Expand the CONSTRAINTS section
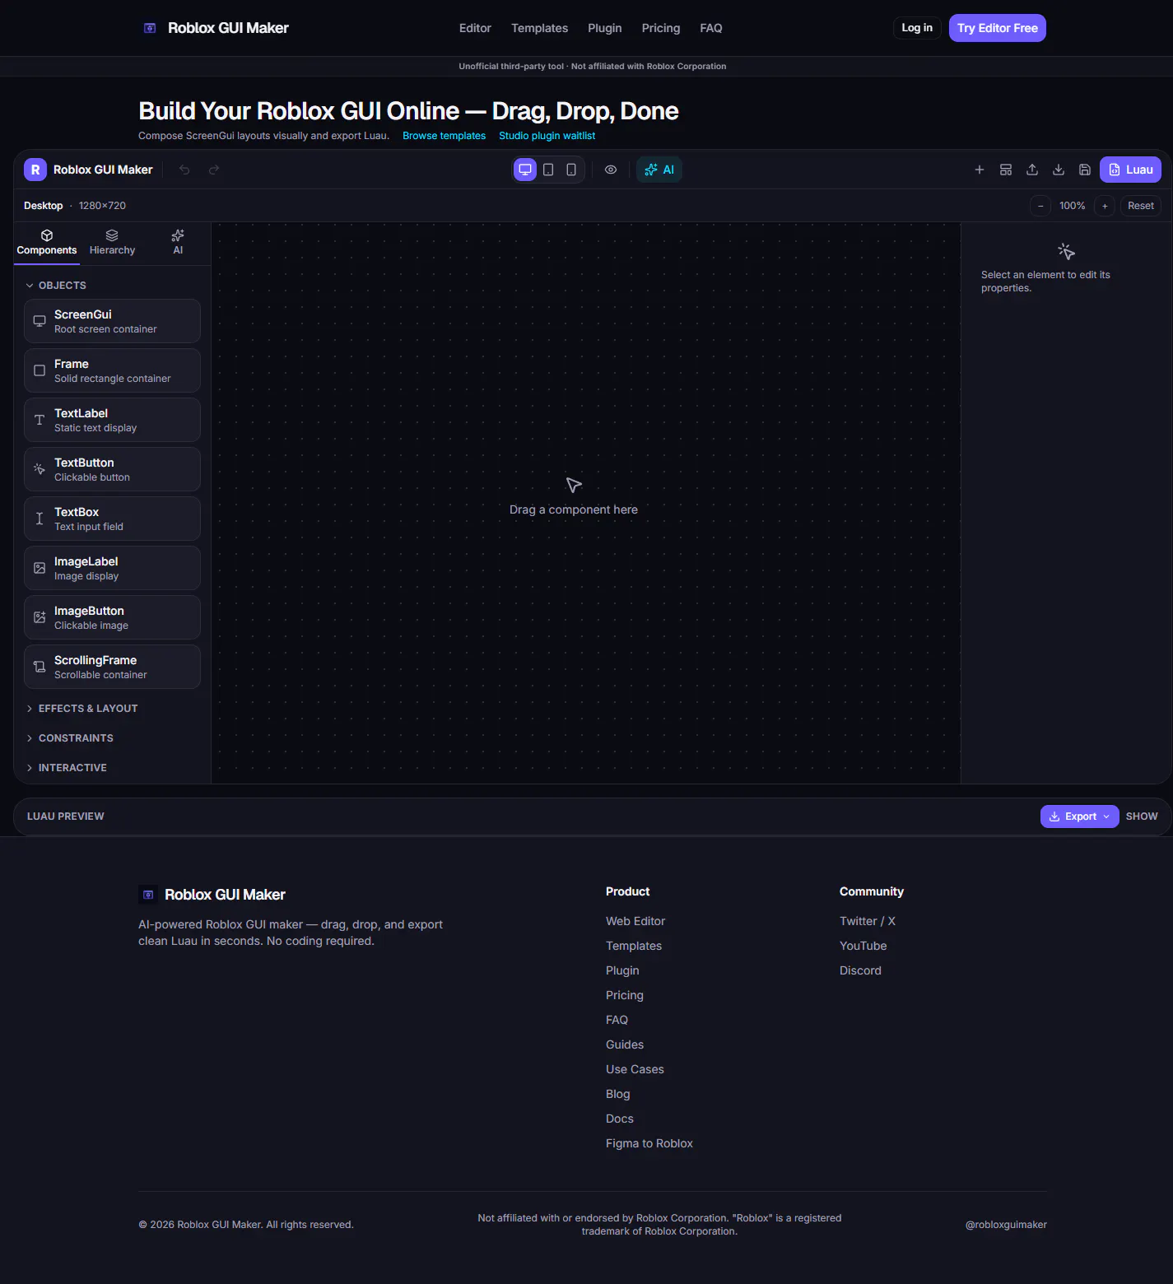The image size is (1173, 1284). point(69,738)
